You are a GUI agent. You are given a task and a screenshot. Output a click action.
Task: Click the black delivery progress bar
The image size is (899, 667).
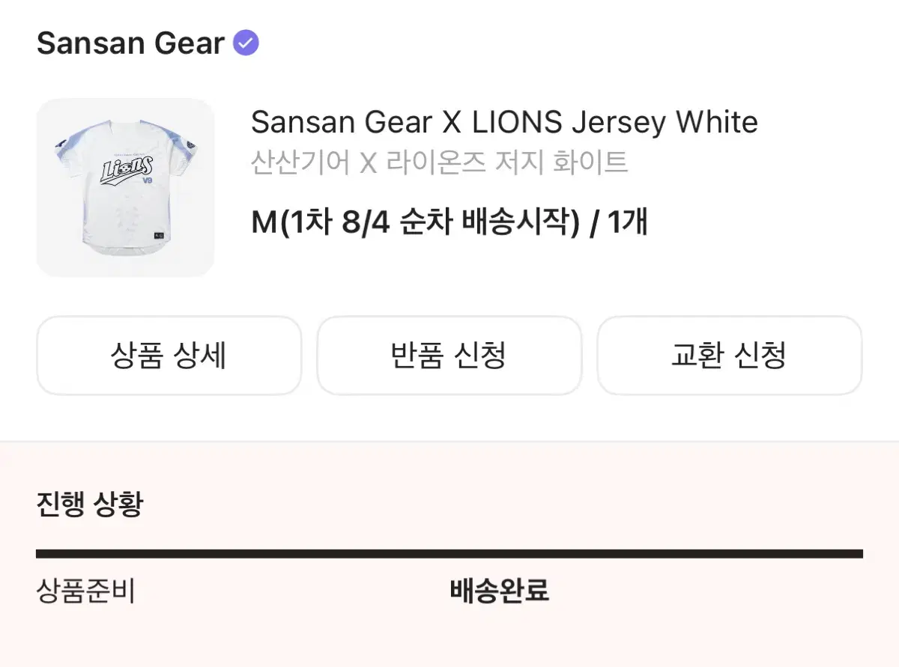(x=449, y=554)
